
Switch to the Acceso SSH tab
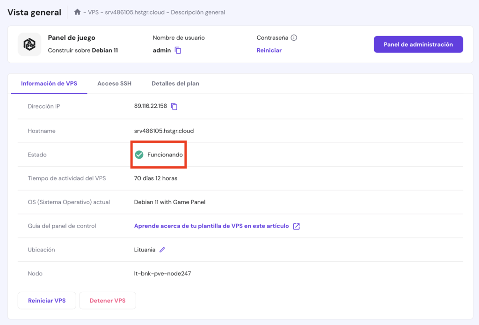(114, 84)
